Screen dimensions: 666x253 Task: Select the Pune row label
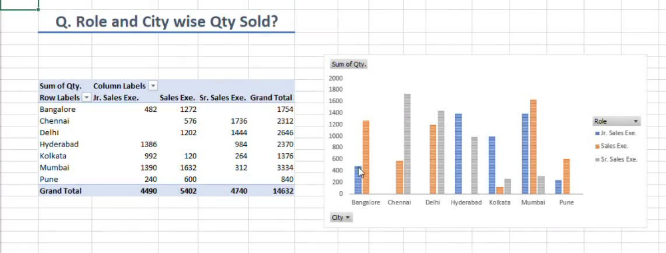coord(48,179)
